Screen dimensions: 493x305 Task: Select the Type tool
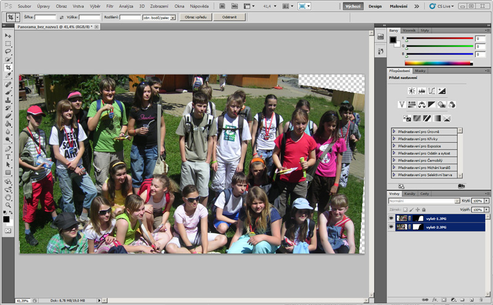(x=8, y=157)
